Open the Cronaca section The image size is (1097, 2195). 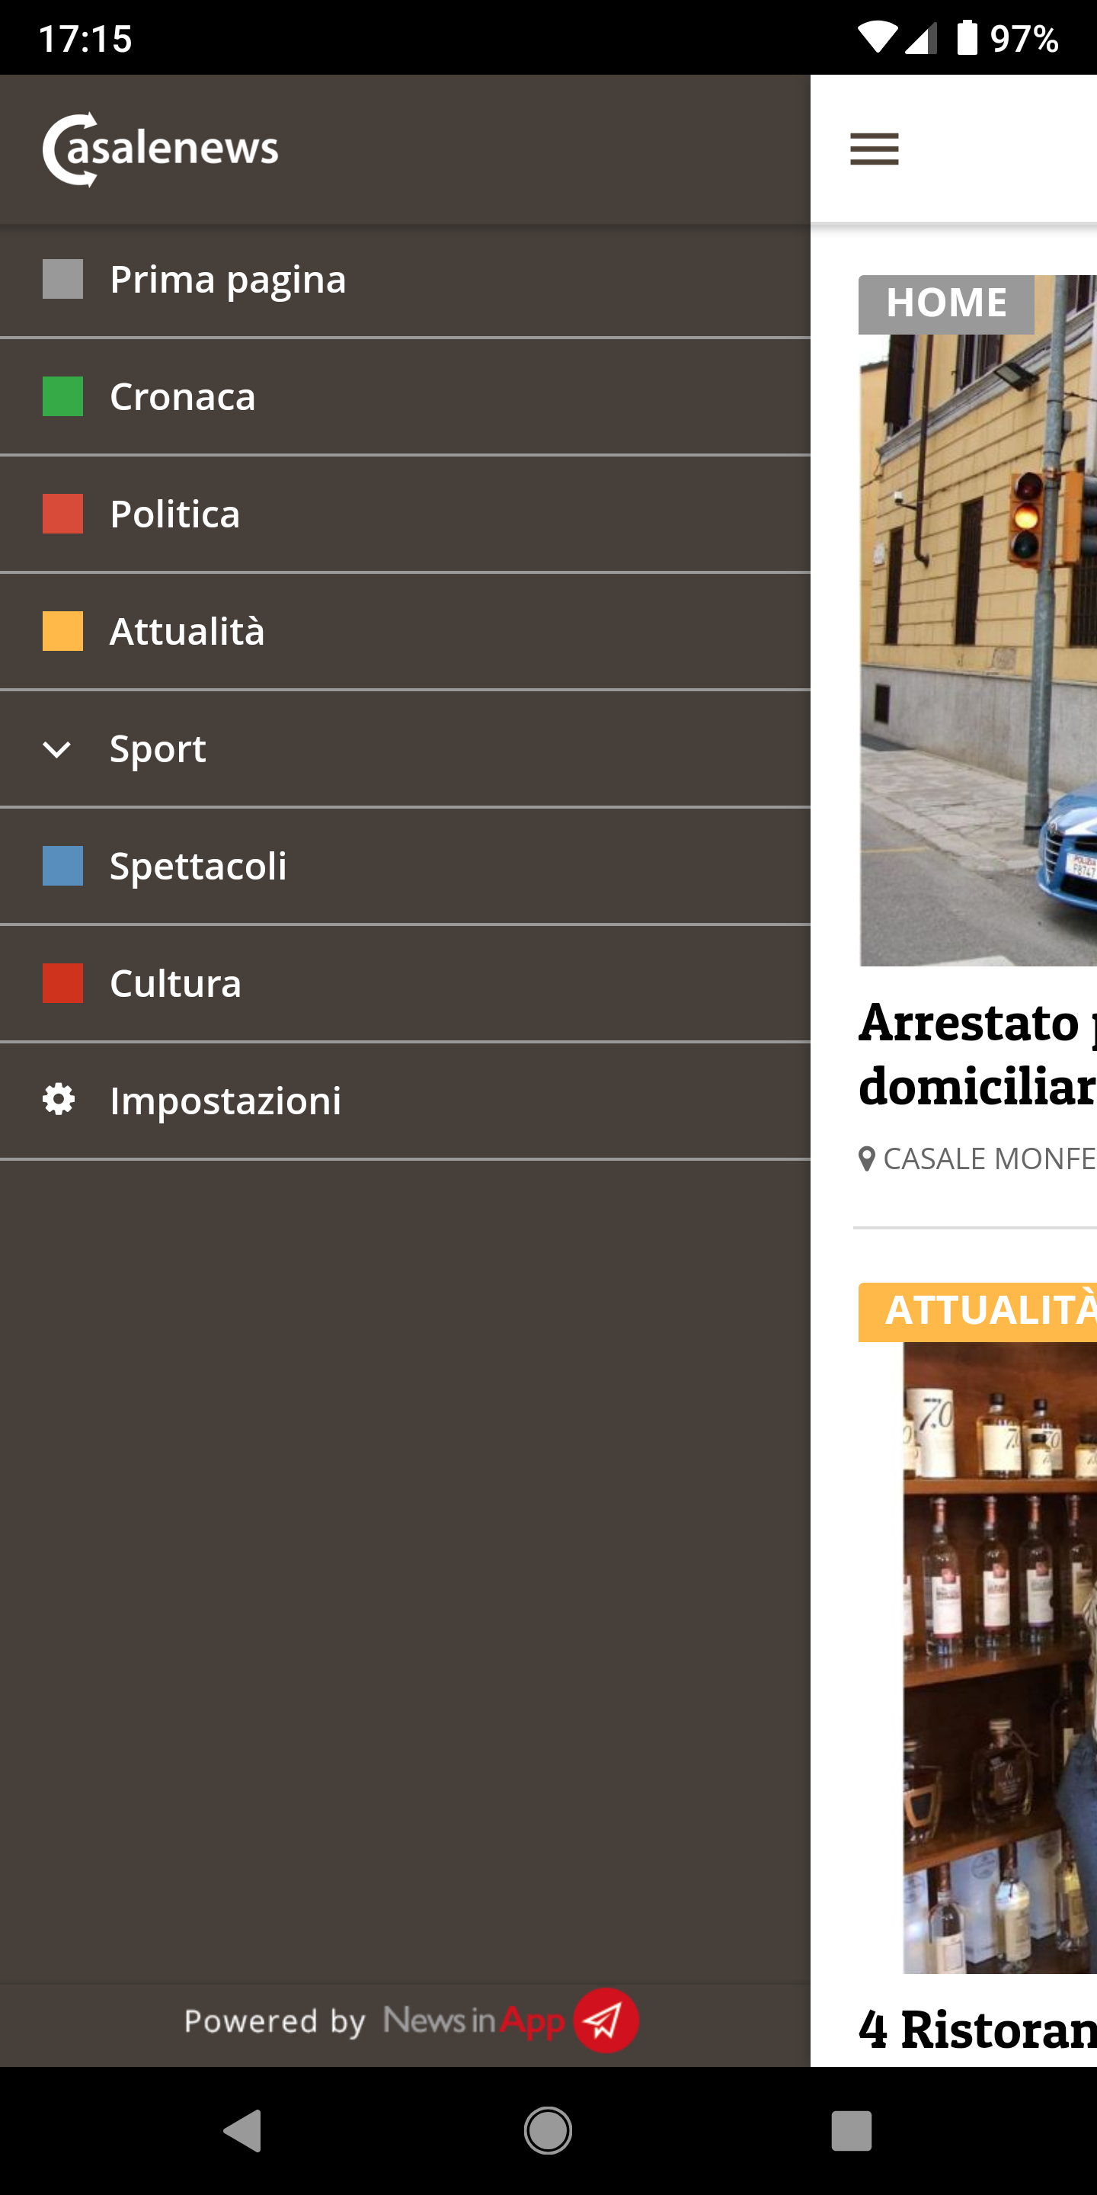(x=405, y=397)
